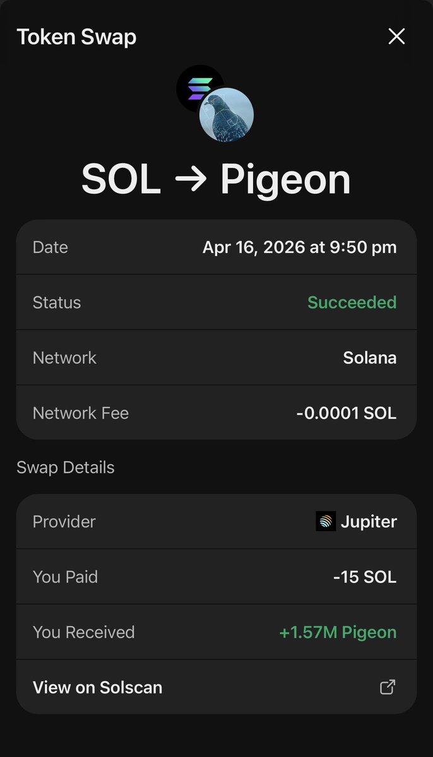Click the Pigeon word in the heading

(285, 180)
